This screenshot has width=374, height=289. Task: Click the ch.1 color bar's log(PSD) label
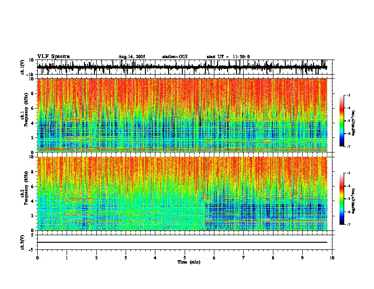[x=354, y=123]
